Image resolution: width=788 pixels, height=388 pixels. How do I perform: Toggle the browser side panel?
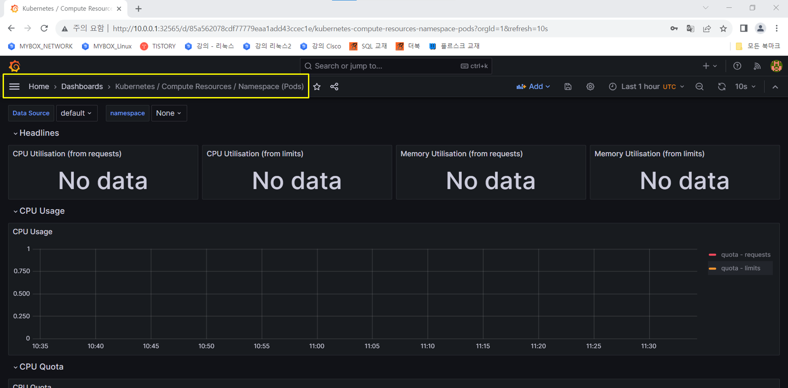coord(744,29)
